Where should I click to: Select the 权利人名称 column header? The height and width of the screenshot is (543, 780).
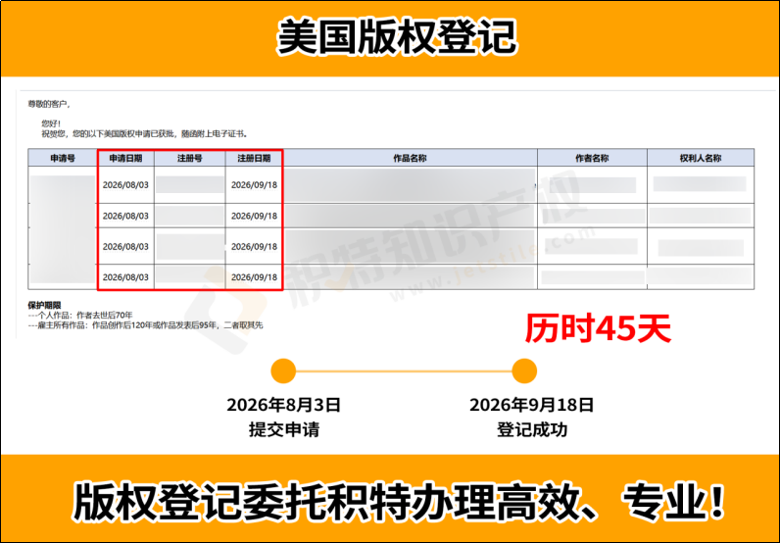(701, 158)
